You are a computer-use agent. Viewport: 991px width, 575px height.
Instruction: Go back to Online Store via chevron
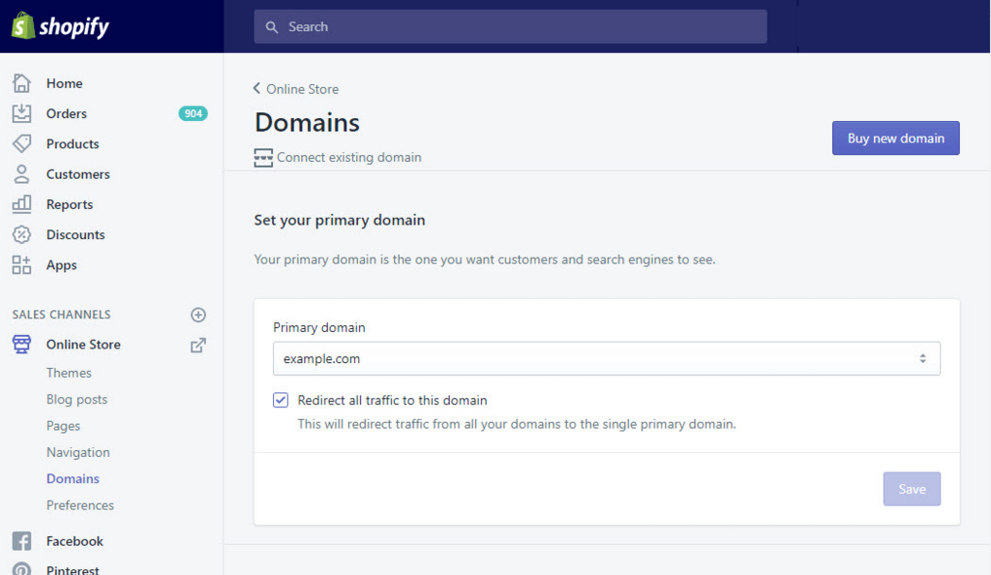(x=256, y=88)
